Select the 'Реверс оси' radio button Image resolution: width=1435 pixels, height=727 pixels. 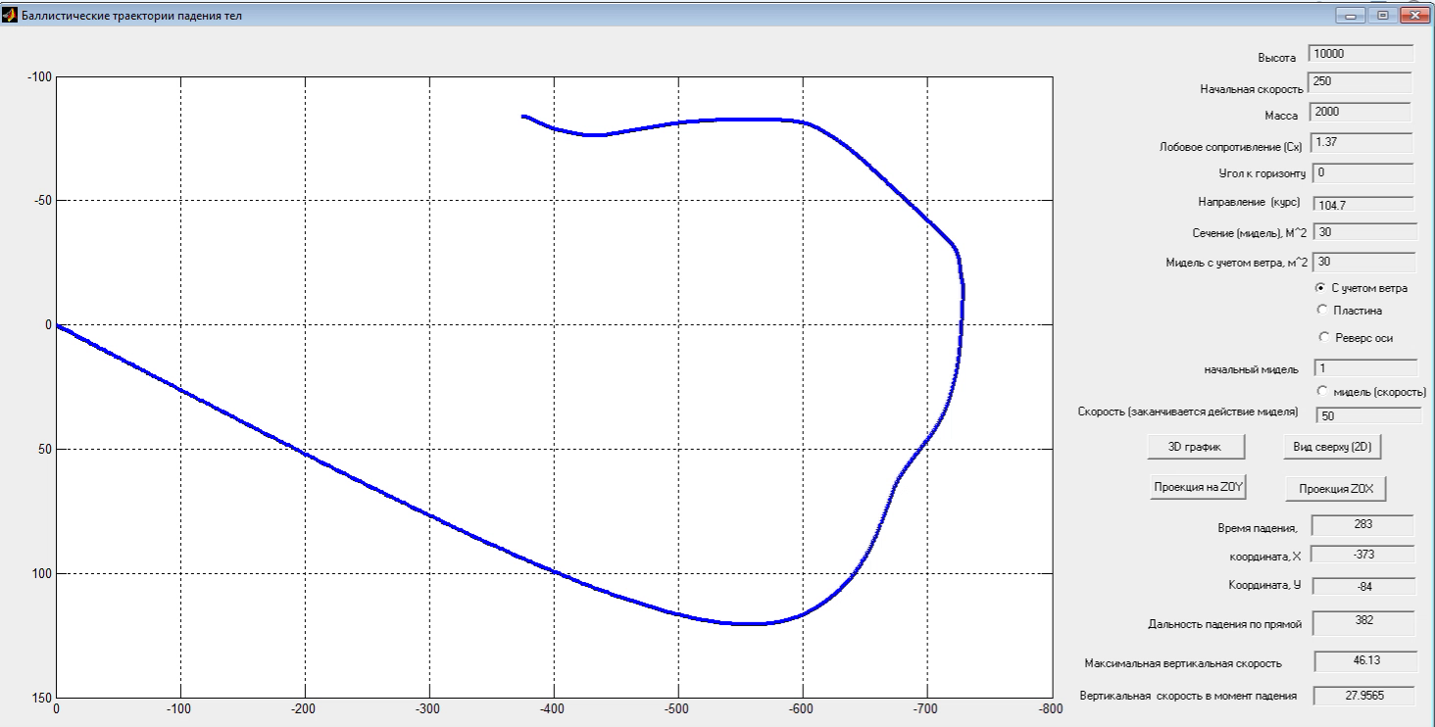[1324, 337]
